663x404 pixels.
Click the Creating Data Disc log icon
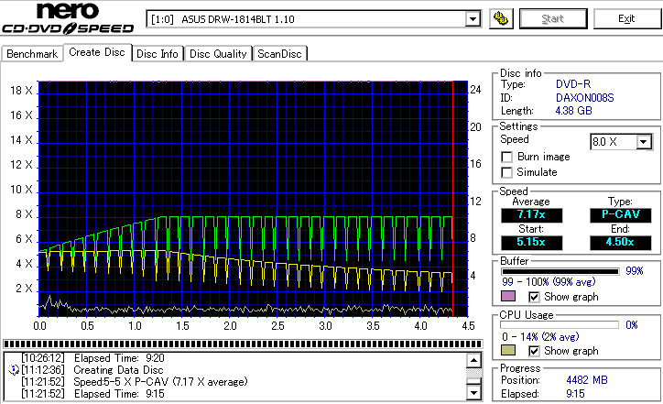pos(14,368)
